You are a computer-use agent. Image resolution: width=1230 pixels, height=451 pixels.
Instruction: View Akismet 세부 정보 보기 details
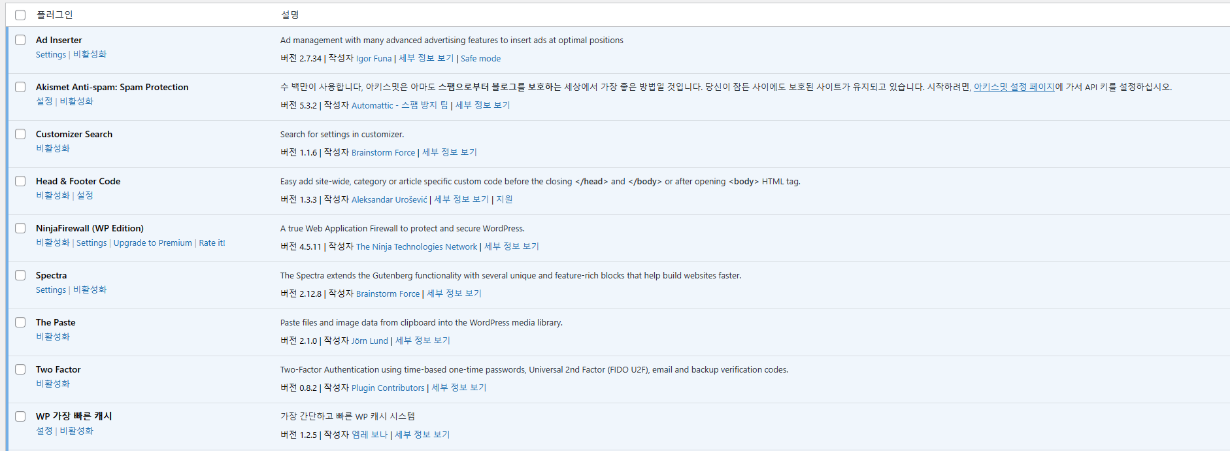[x=482, y=106]
